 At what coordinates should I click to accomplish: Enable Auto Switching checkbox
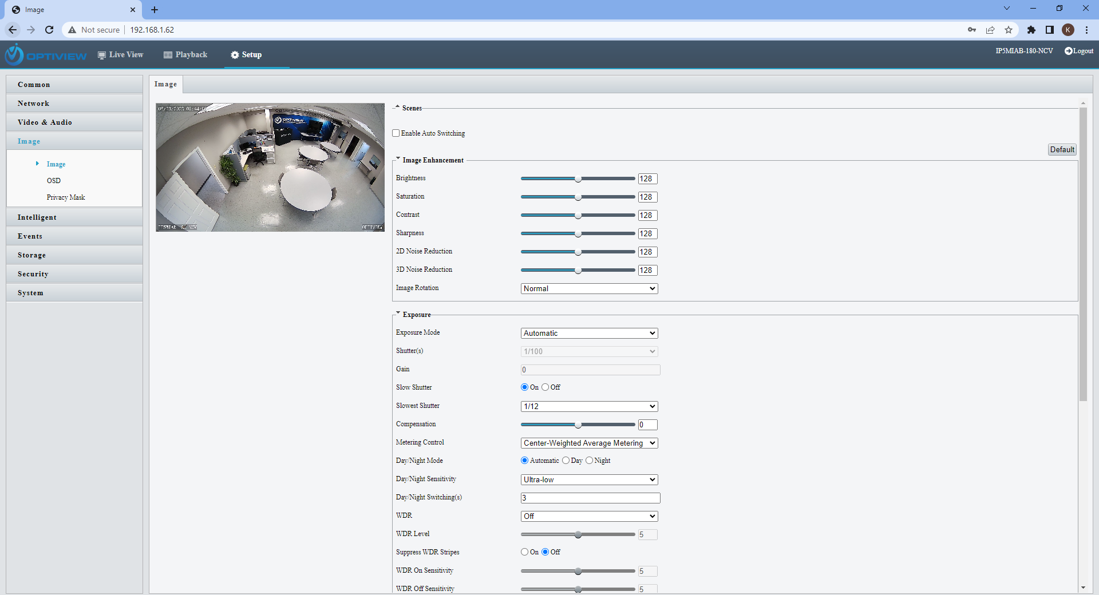click(396, 133)
